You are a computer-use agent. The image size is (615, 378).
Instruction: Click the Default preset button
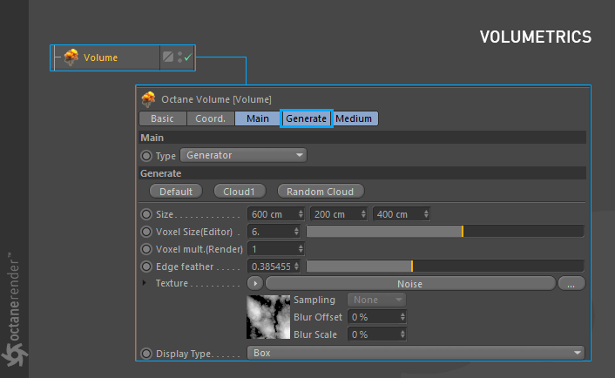pyautogui.click(x=176, y=192)
